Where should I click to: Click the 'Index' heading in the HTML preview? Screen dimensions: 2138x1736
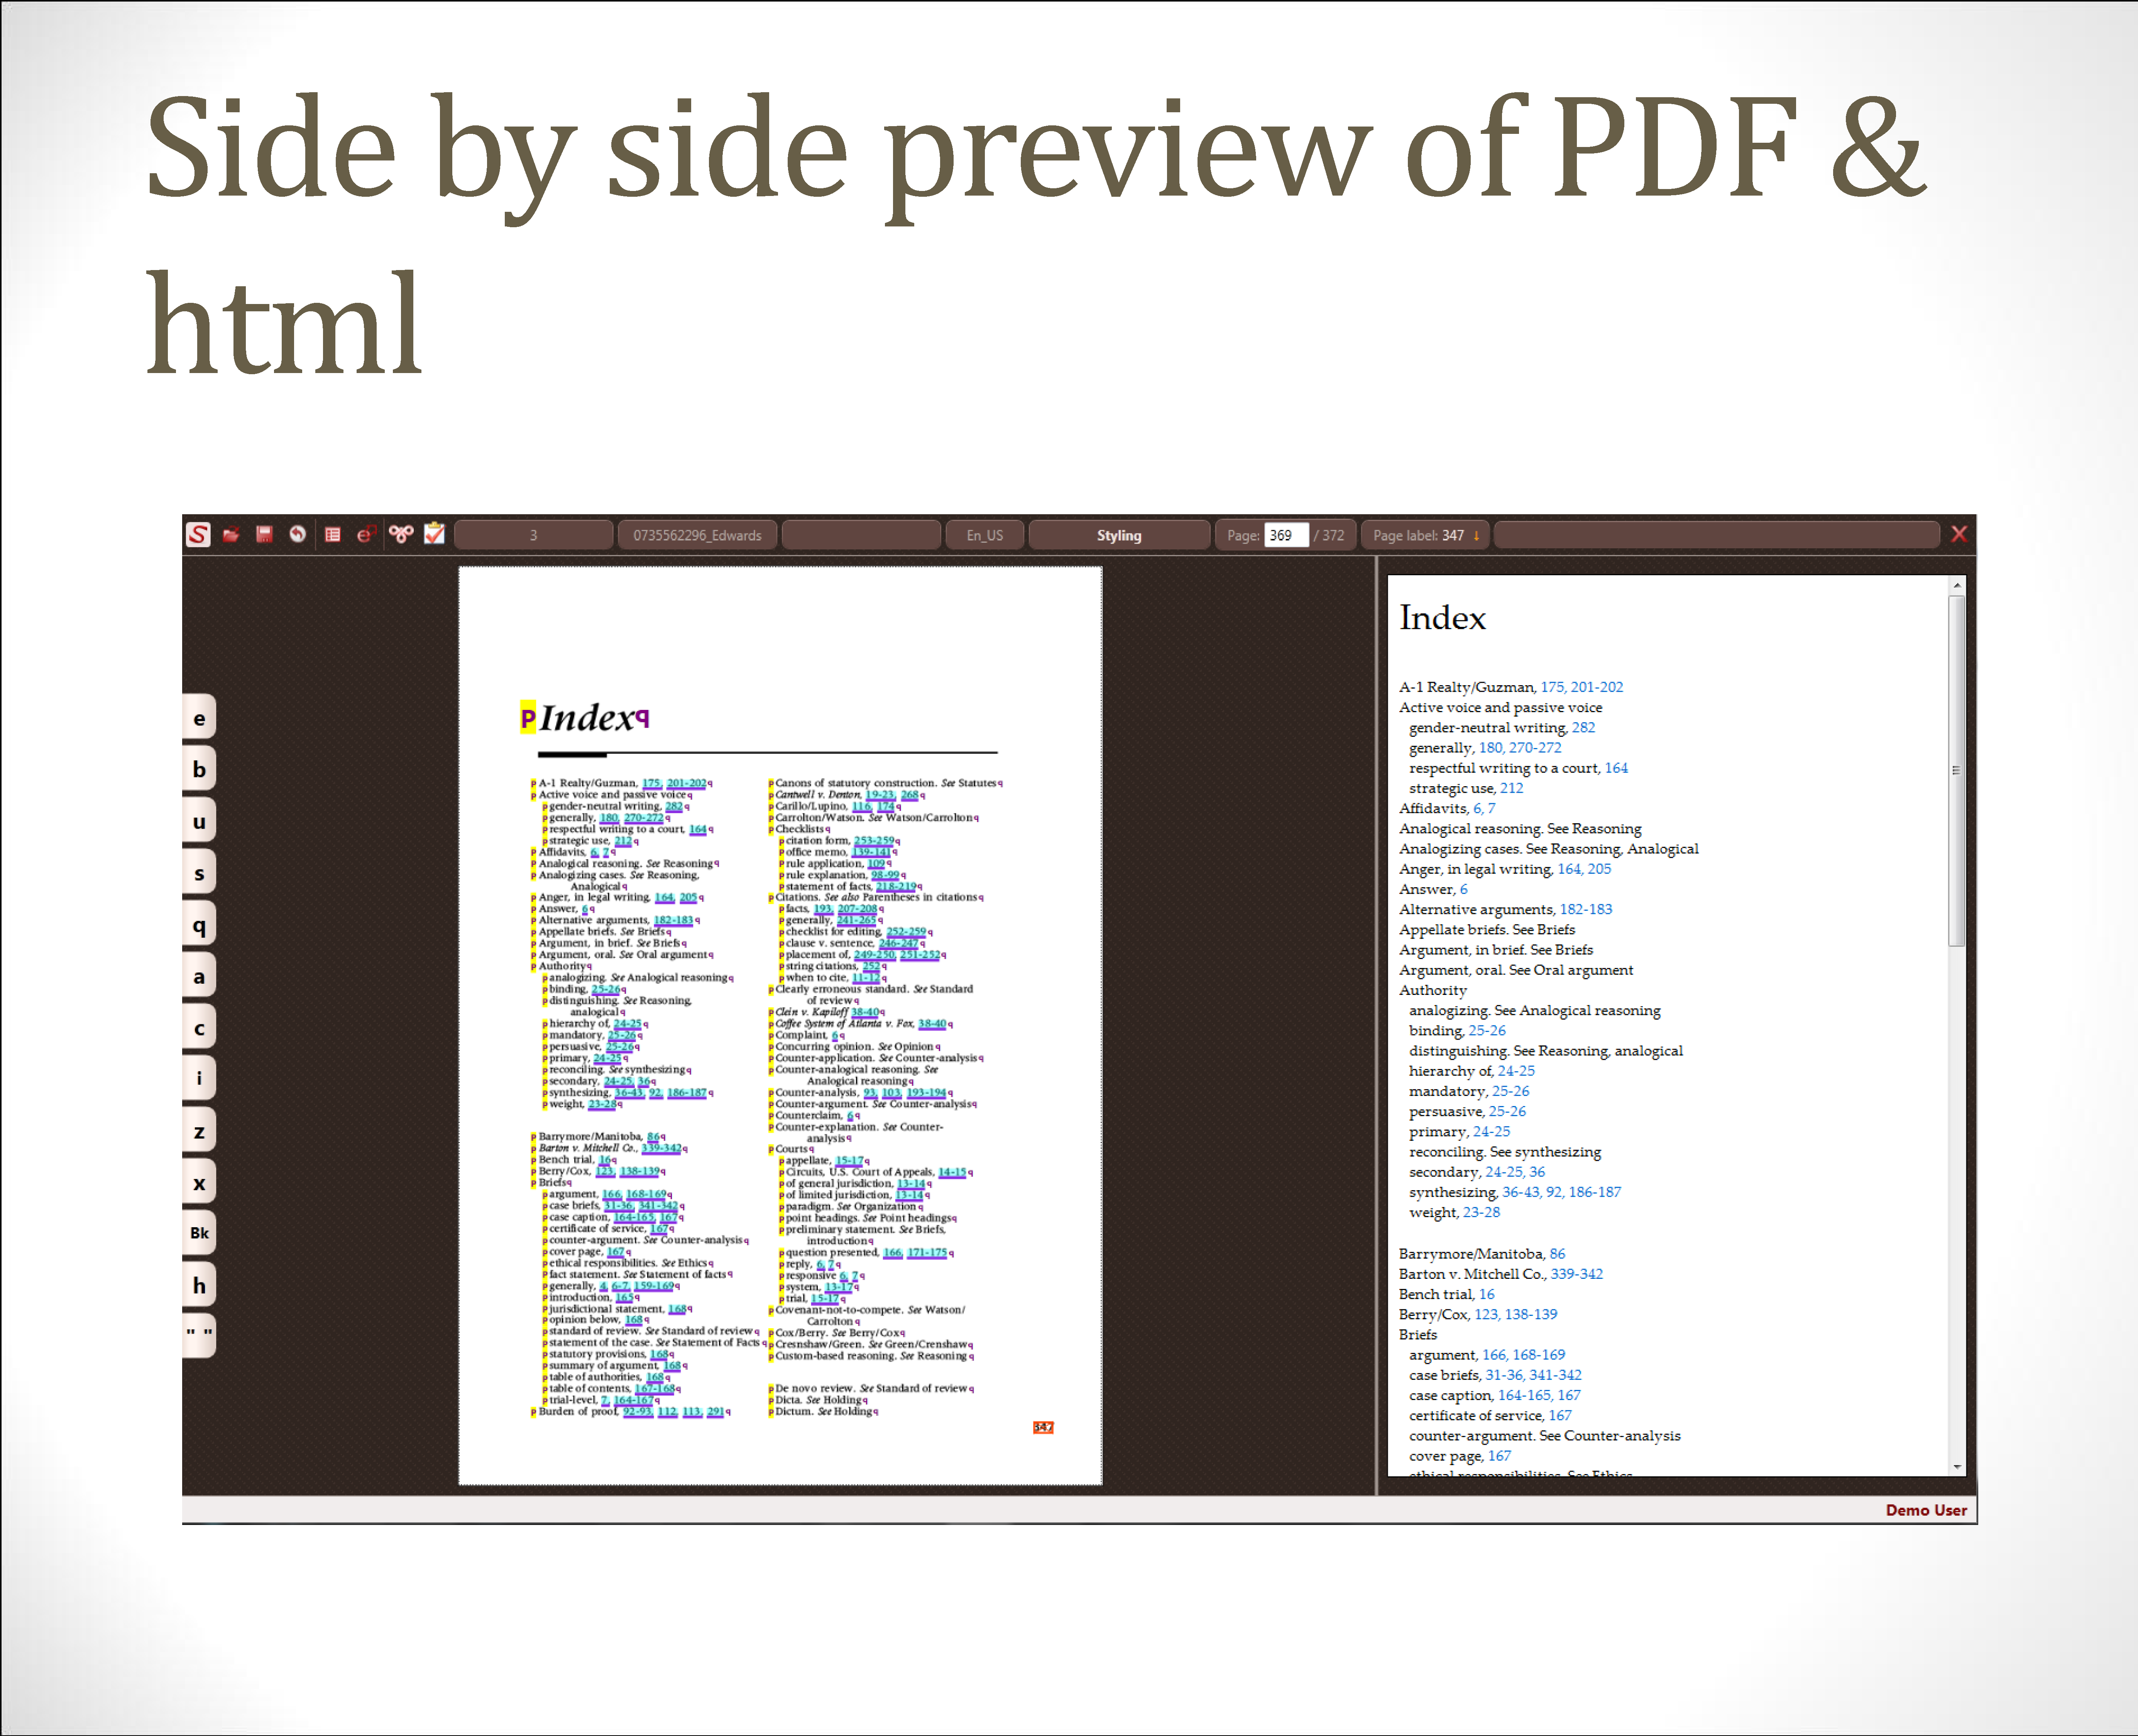coord(1442,618)
